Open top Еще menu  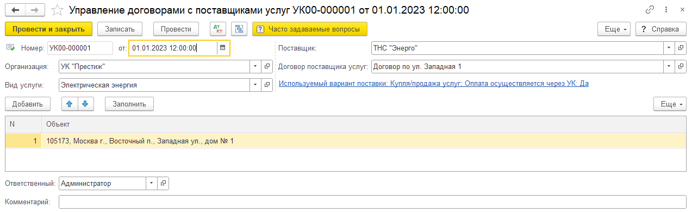coord(614,29)
